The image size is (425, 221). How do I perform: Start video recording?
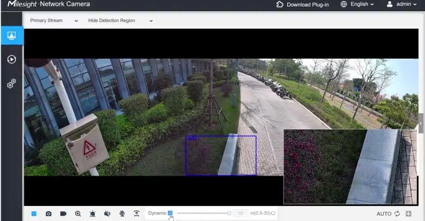coord(63,213)
